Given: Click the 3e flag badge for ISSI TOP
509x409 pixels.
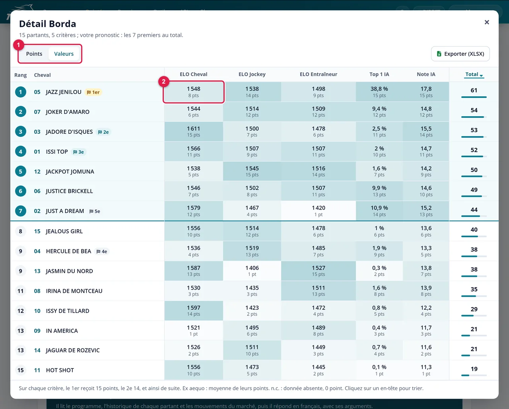Looking at the screenshot, I should (x=78, y=152).
